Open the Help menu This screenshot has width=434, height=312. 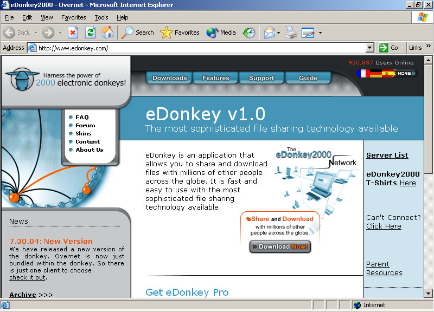(x=123, y=17)
